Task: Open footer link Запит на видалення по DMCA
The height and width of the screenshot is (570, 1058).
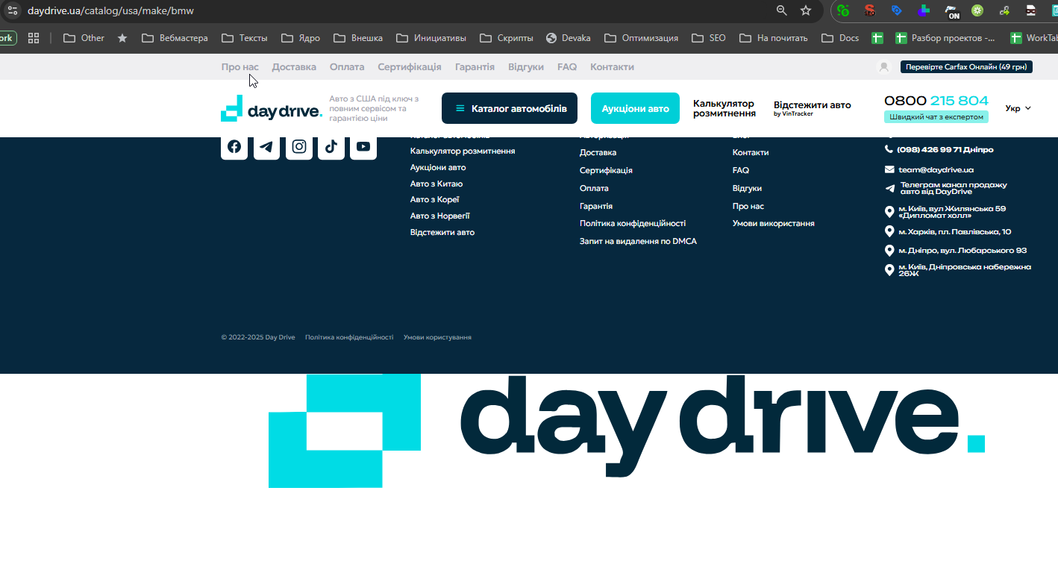Action: point(638,242)
